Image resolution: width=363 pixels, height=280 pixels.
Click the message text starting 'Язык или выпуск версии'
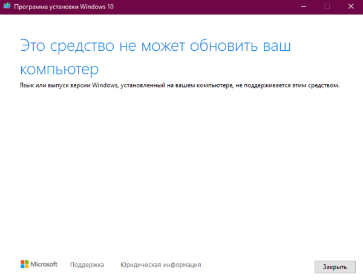180,85
